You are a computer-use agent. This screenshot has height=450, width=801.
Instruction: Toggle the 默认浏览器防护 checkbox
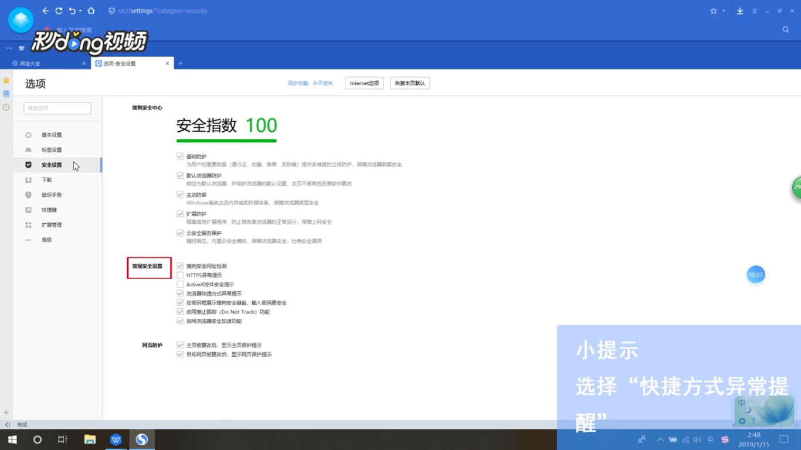180,175
